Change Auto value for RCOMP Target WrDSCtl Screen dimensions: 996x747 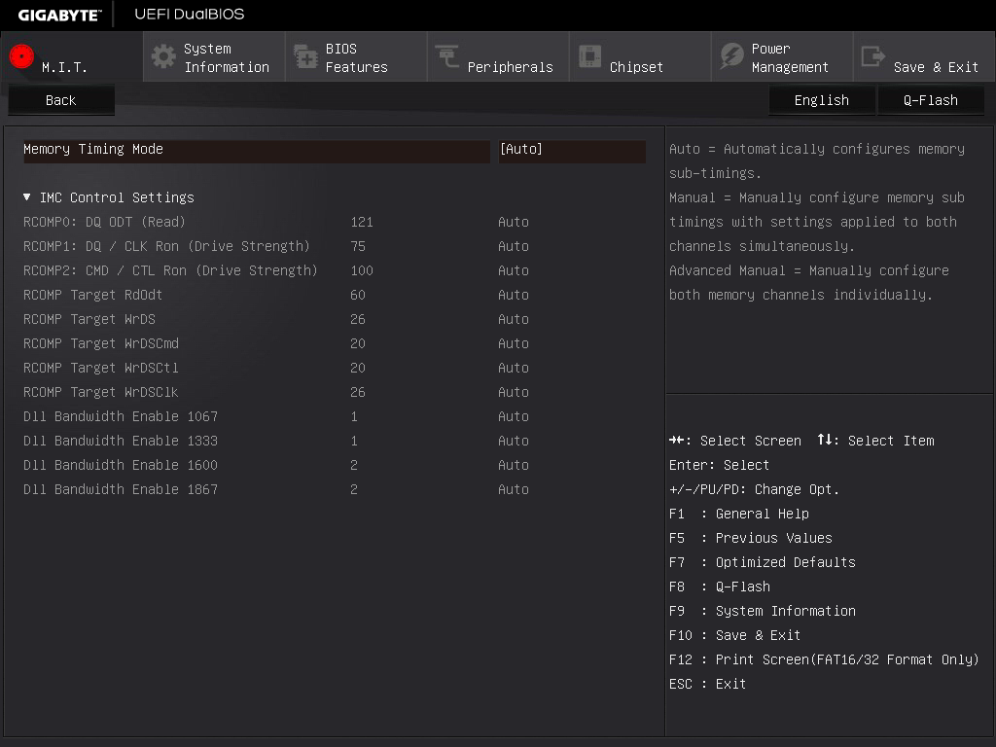point(514,368)
